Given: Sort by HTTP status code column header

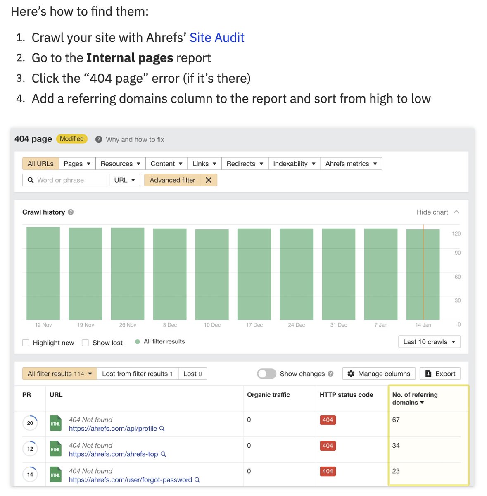Looking at the screenshot, I should click(346, 395).
